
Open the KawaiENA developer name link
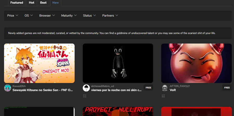(19, 86)
